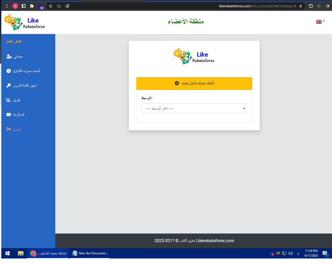Screen dimensions: 332x266
Task: Click the translate page icon in address bar
Action: click(x=67, y=6)
